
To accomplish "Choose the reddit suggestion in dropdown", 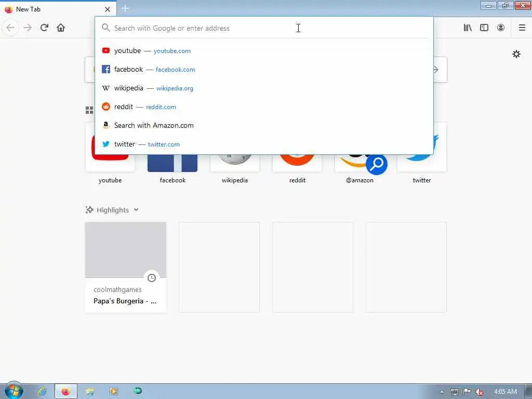I will click(x=264, y=107).
